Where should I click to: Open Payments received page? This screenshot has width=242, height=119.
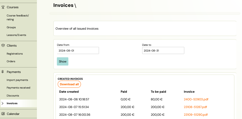point(18,87)
